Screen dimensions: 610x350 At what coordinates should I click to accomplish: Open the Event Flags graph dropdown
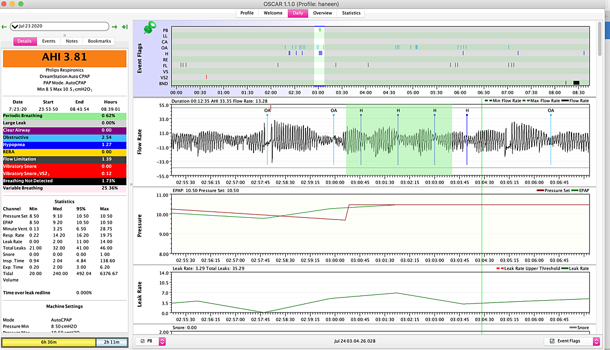[x=596, y=341]
